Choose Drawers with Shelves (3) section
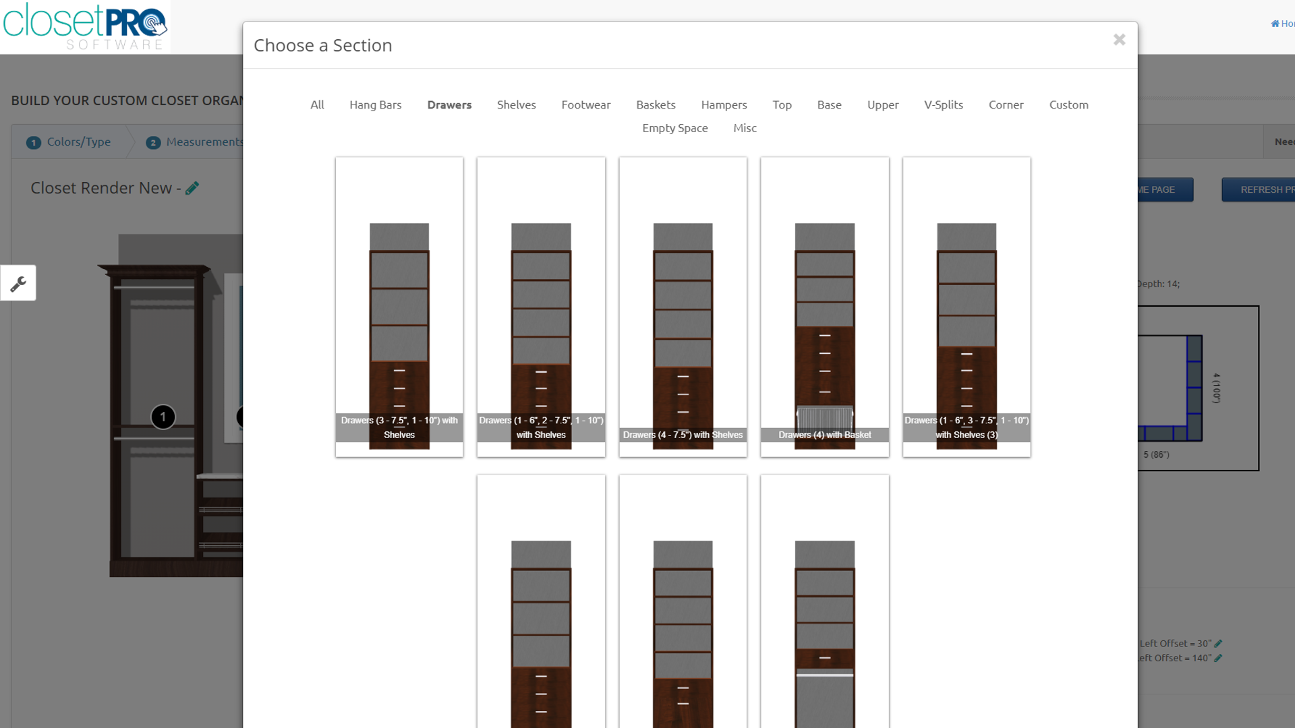Screen dimensions: 1295x728 (x=967, y=307)
